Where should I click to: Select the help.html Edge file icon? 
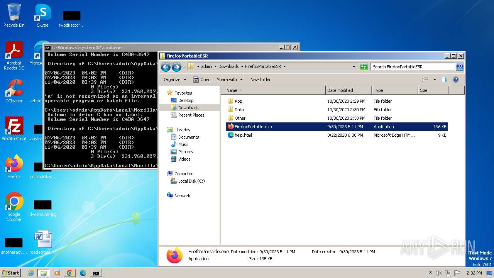(x=231, y=135)
